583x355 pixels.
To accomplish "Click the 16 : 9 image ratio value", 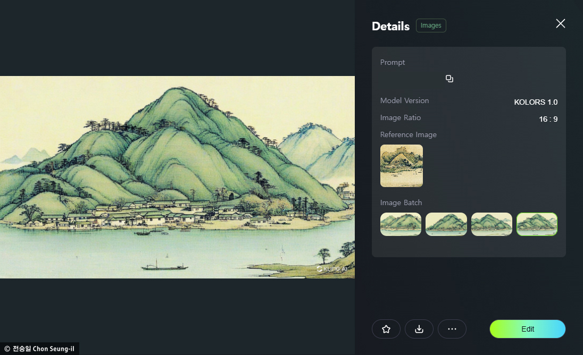I will 548,119.
